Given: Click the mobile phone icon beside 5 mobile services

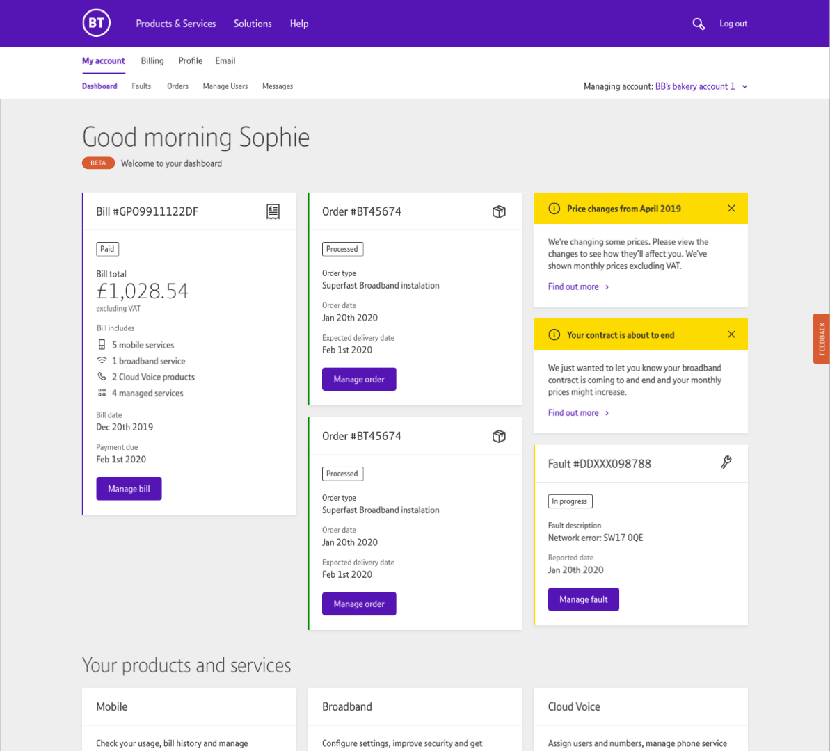Looking at the screenshot, I should click(x=102, y=344).
